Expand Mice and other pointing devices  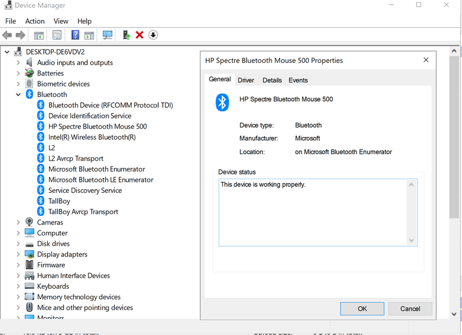coord(18,308)
